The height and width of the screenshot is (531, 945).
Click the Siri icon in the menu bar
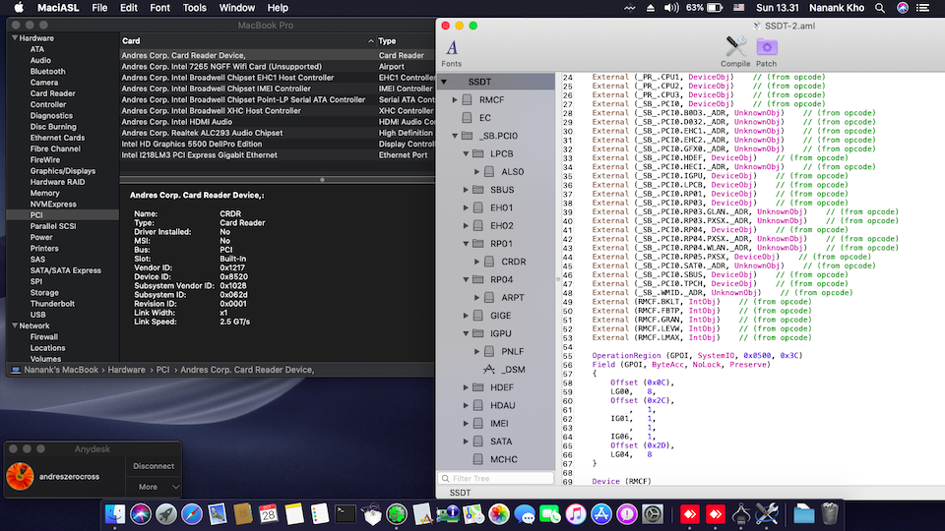[903, 8]
